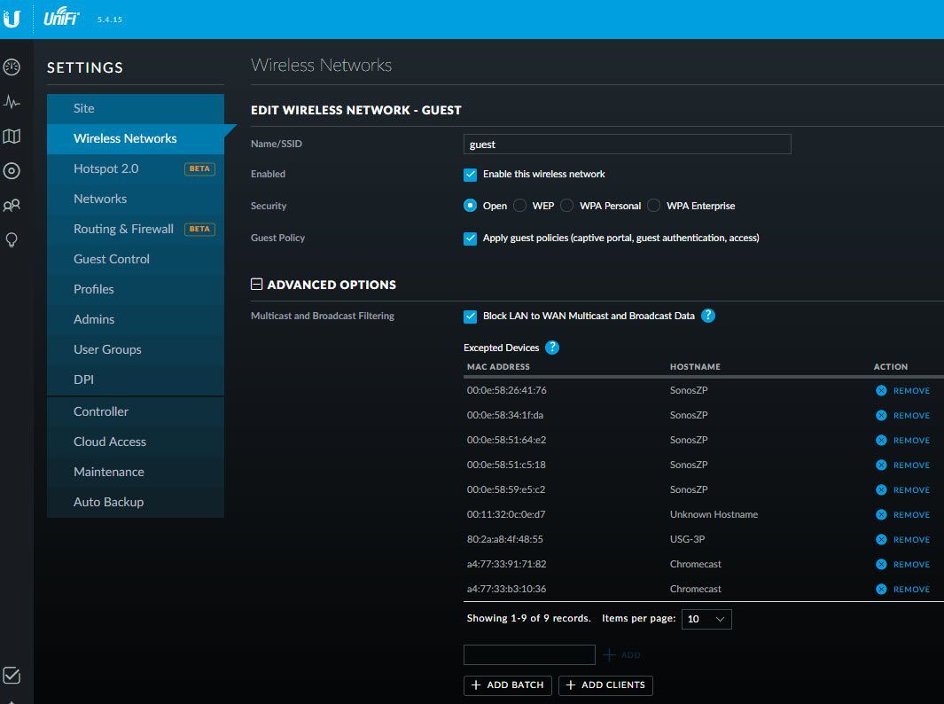The height and width of the screenshot is (704, 944).
Task: Open the Dashboard icon in left rail
Action: [x=12, y=67]
